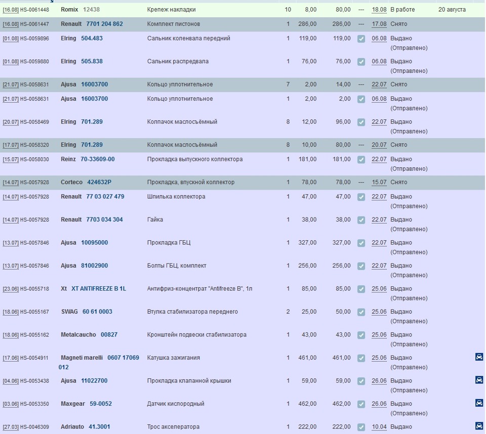Screen dimensions: 486x434
Task: Click 'В работе' status in Romix row
Action: (402, 10)
